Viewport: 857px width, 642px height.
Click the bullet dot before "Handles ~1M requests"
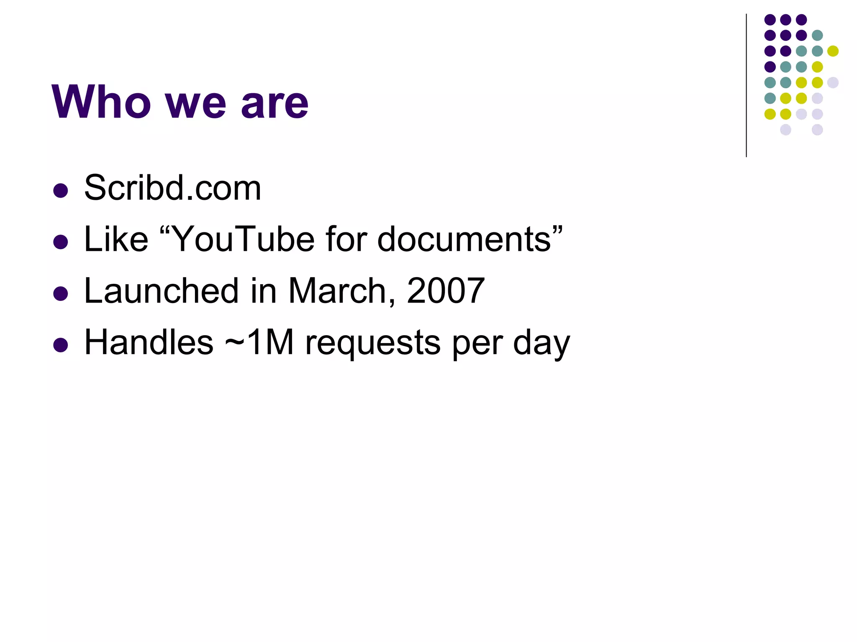point(61,345)
